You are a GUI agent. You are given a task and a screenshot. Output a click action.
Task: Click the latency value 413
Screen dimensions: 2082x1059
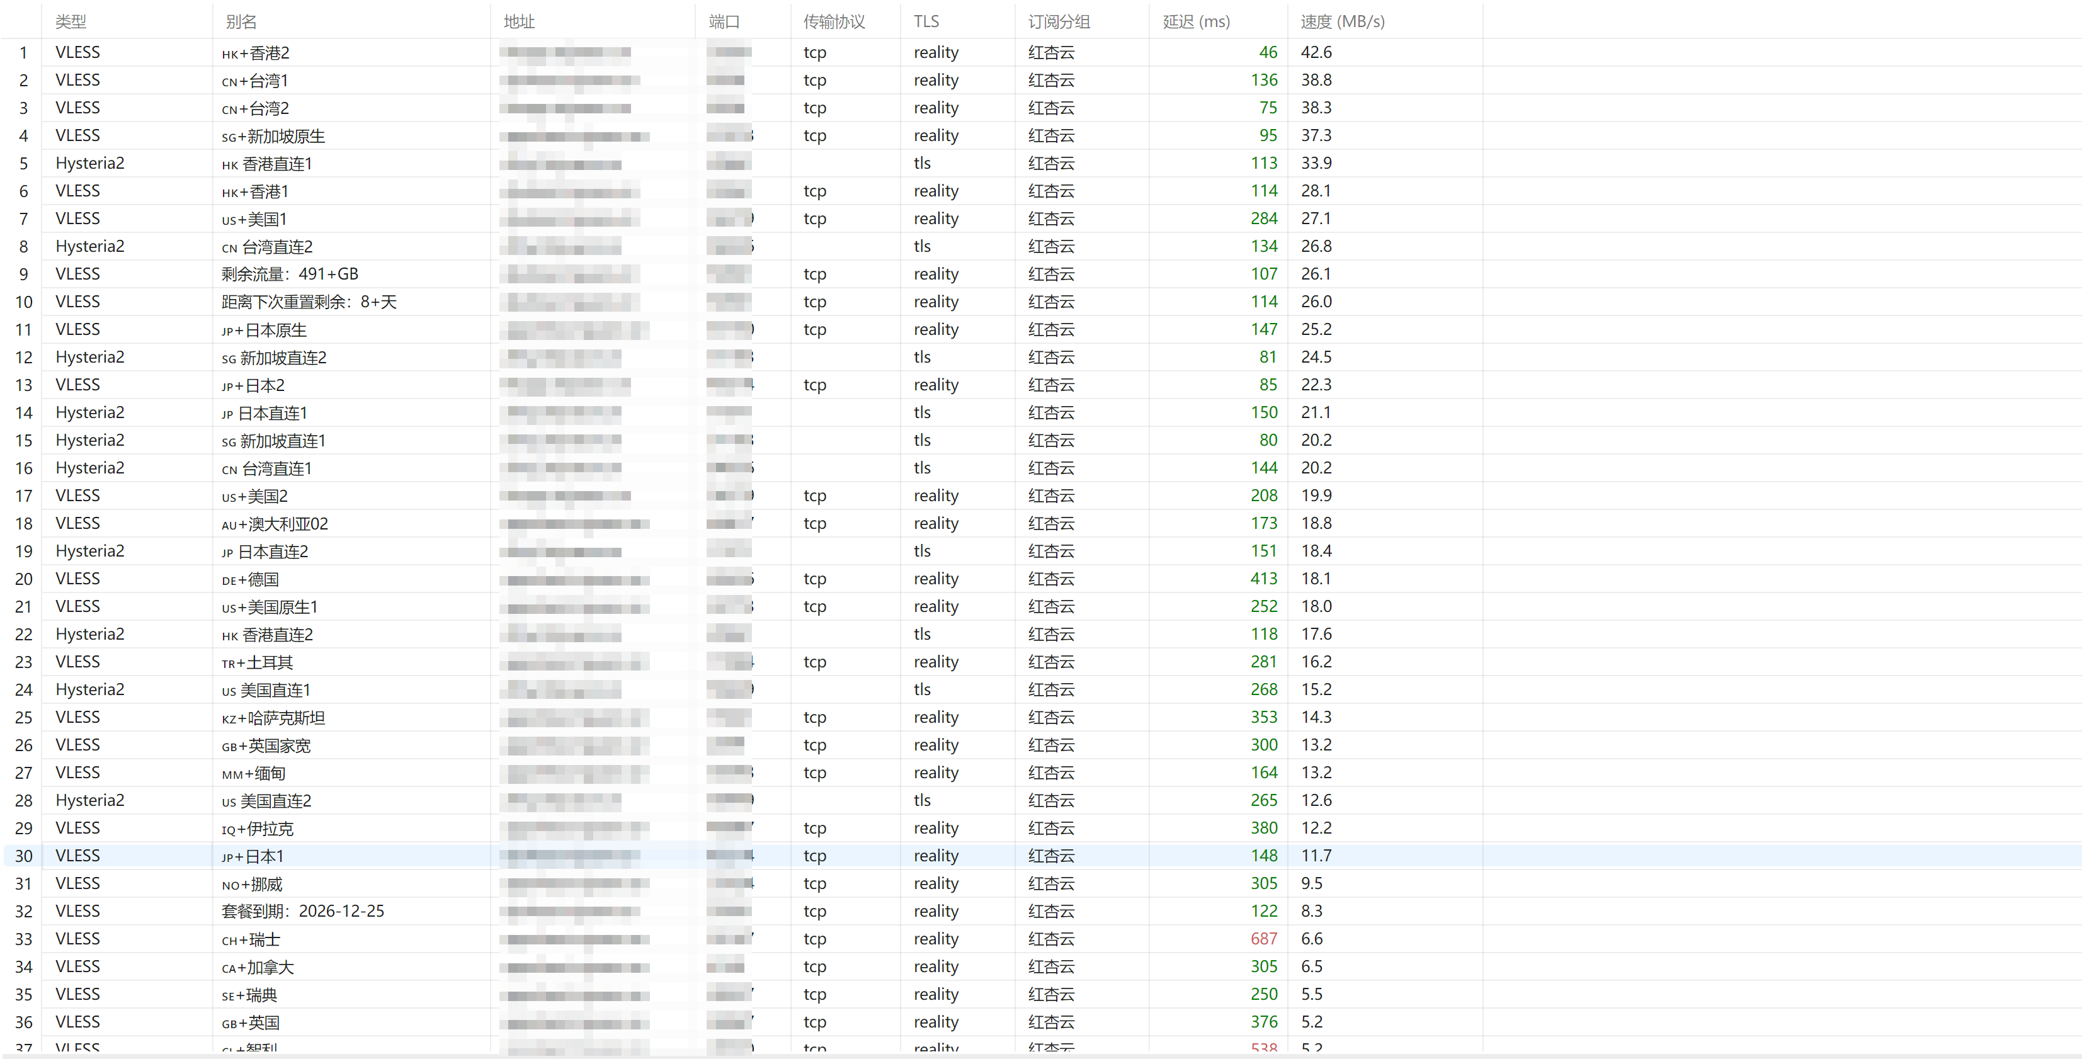tap(1264, 579)
